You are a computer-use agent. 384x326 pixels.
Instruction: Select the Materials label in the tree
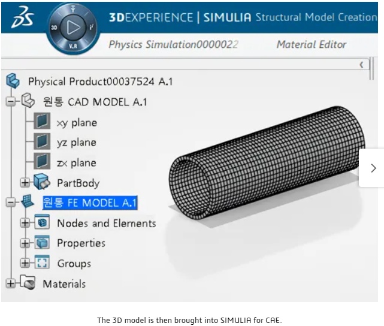pyautogui.click(x=64, y=284)
